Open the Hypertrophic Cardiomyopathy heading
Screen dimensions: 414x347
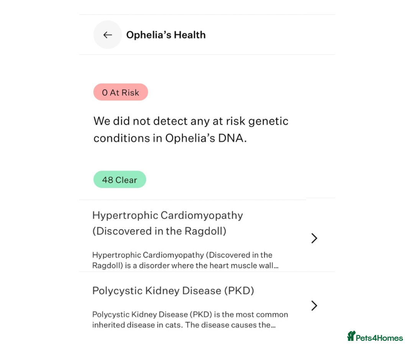click(x=168, y=215)
